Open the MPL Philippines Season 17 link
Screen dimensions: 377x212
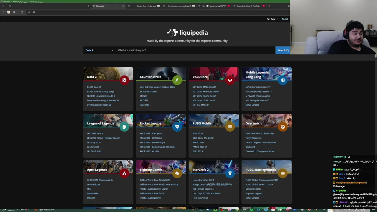[x=258, y=92]
